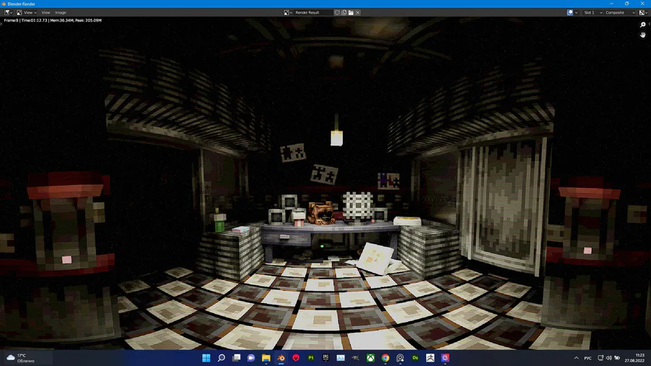Open the white figure icon app
The width and height of the screenshot is (651, 366).
tap(430, 358)
